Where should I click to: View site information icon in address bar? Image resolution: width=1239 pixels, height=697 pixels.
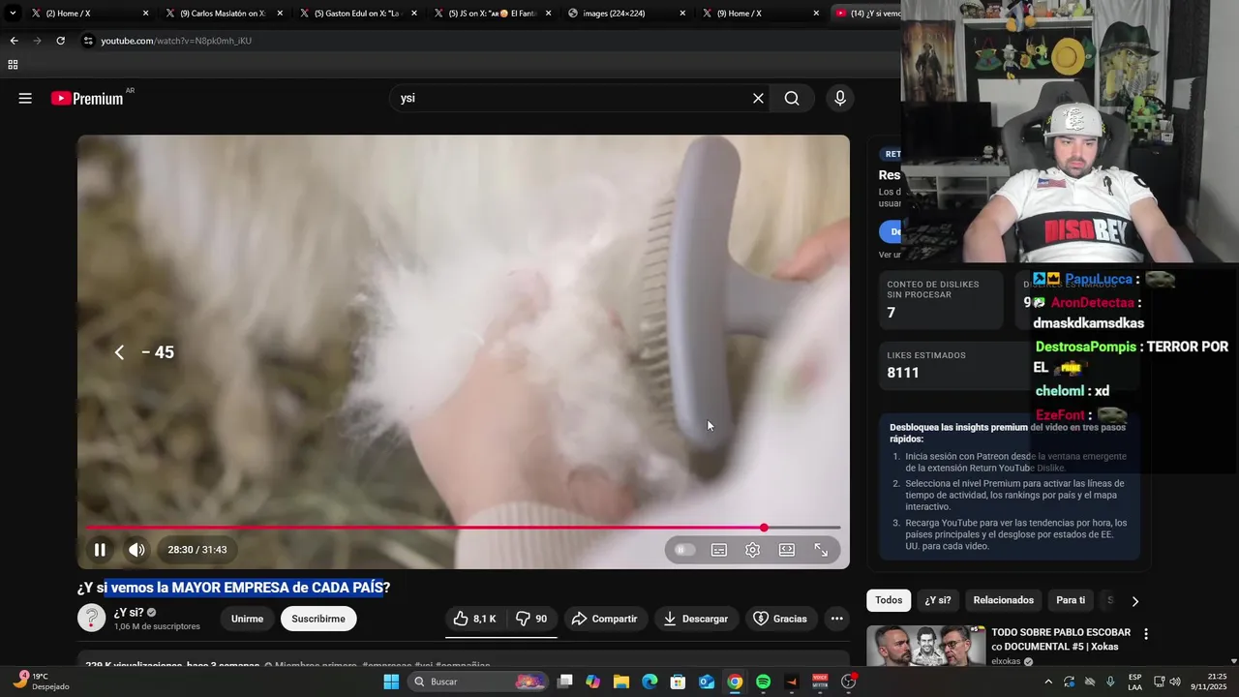click(x=88, y=41)
